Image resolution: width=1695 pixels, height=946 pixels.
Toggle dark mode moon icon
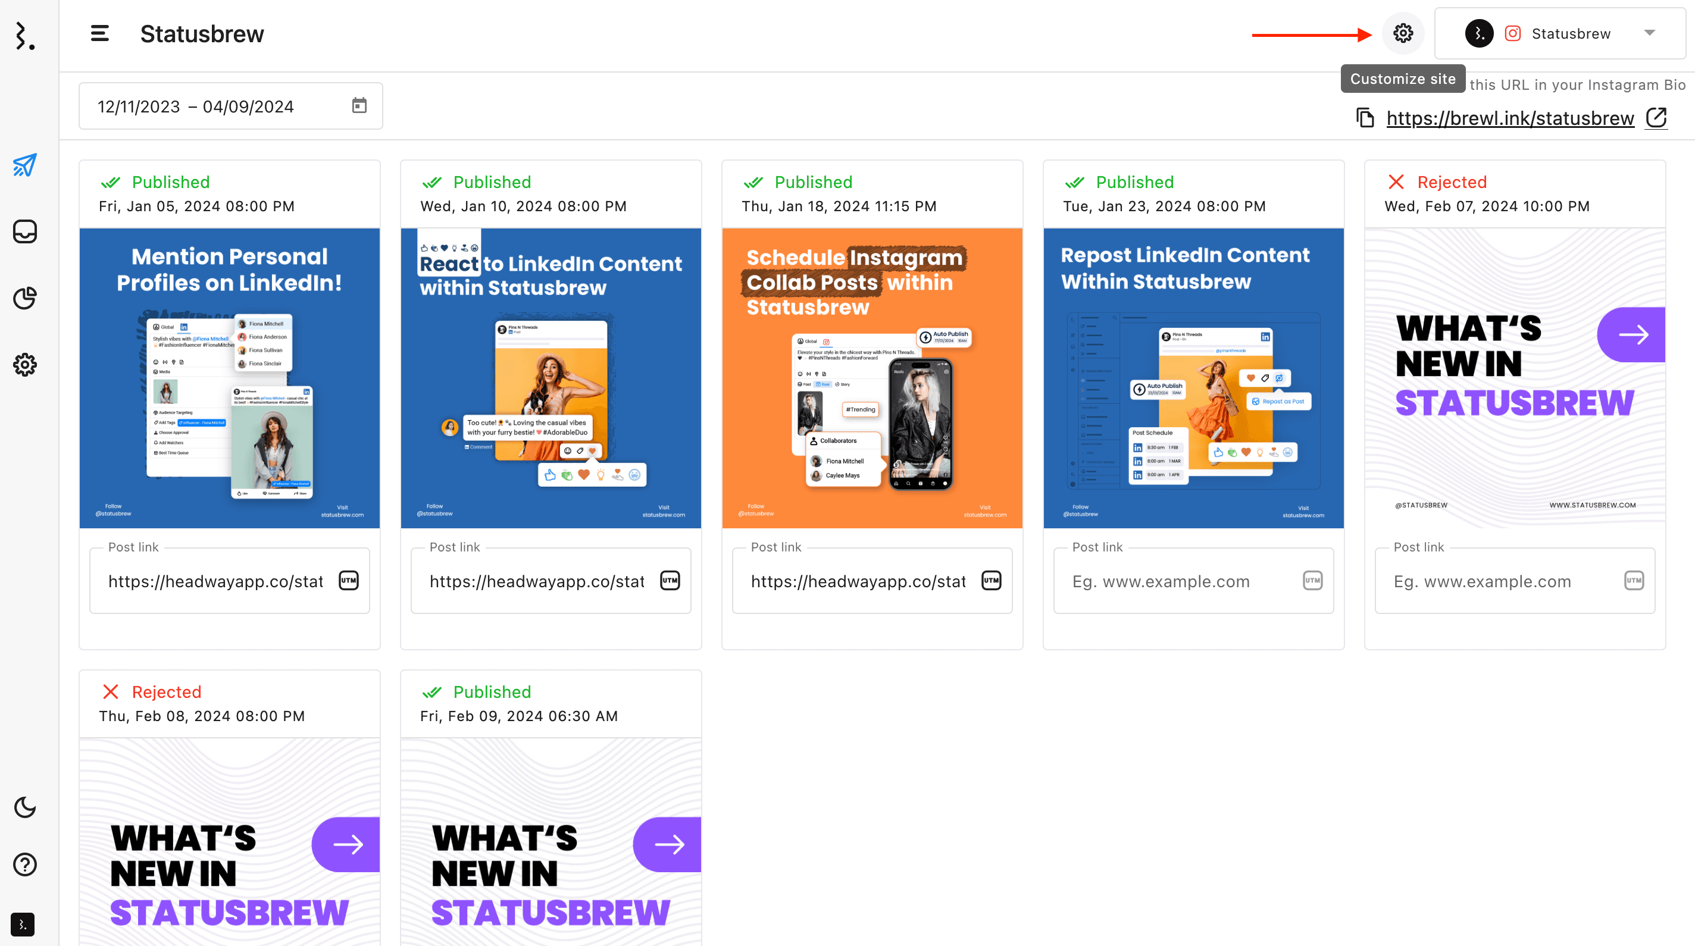(x=25, y=807)
